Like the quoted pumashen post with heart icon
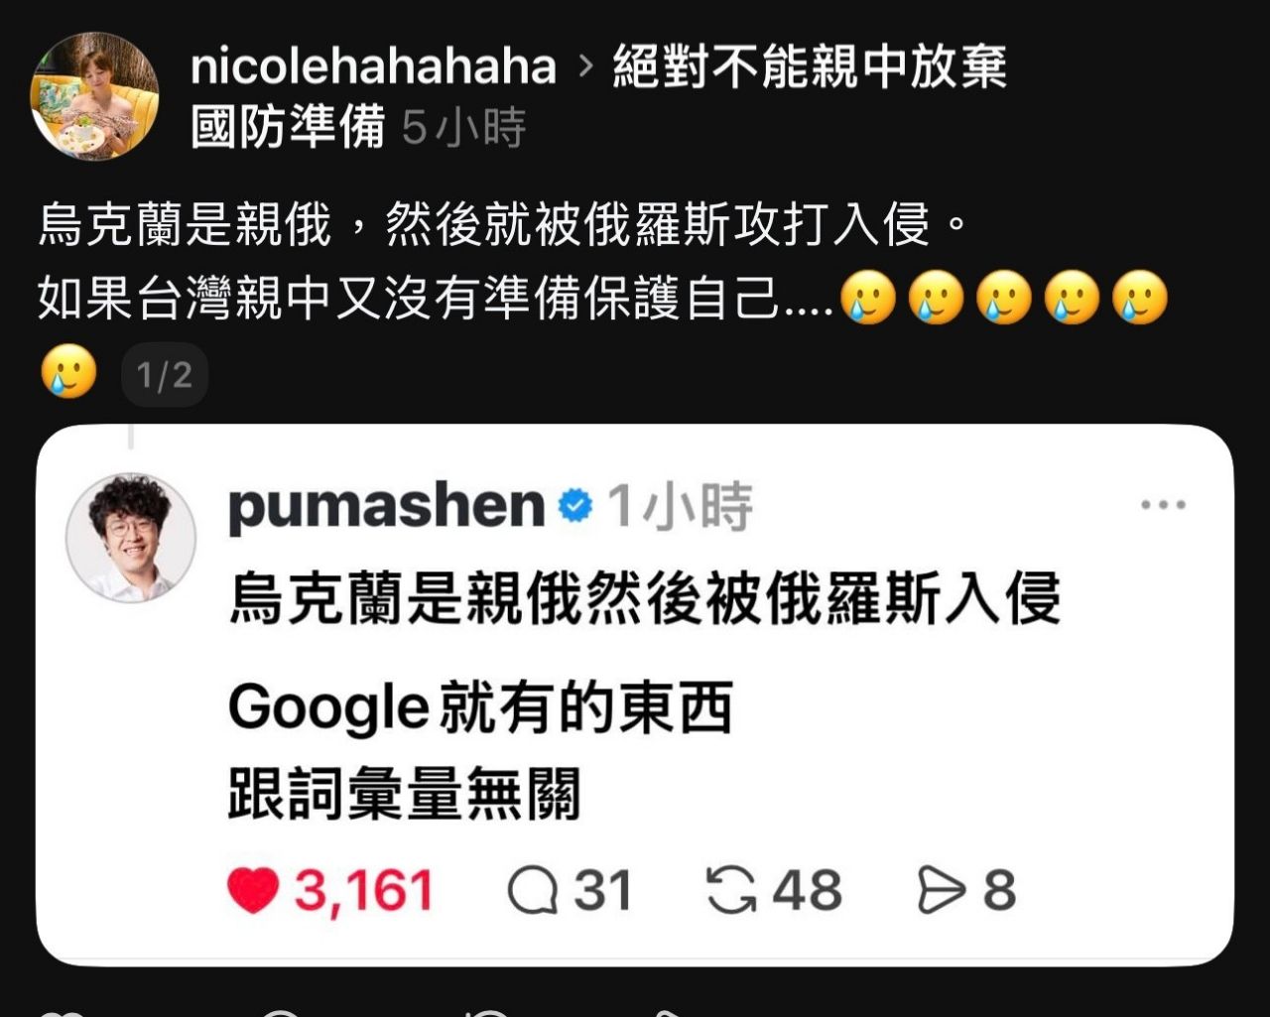This screenshot has height=1017, width=1270. tap(253, 890)
